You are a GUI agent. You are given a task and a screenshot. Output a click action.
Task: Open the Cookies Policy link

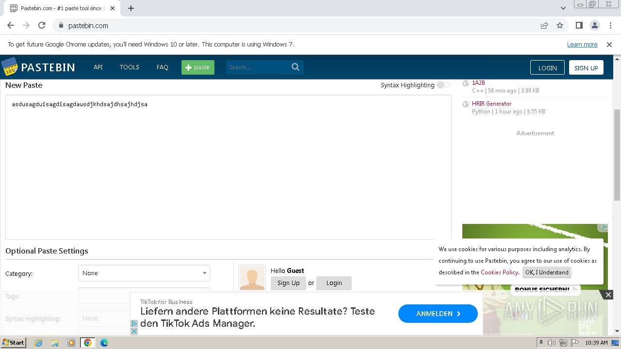pos(499,272)
